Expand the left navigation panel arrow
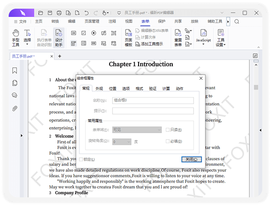The width and height of the screenshot is (271, 206). [x=22, y=135]
